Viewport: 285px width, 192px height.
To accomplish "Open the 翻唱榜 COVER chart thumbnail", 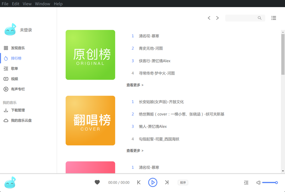I will 90,121.
